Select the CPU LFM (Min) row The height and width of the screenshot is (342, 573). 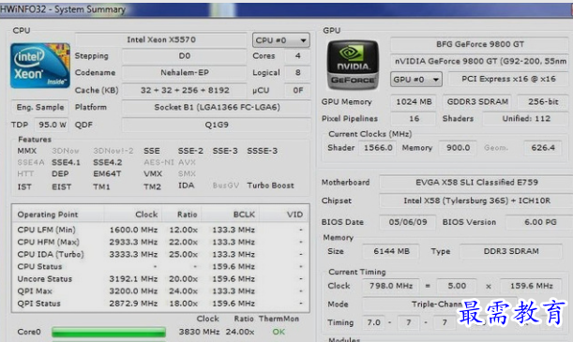point(160,230)
